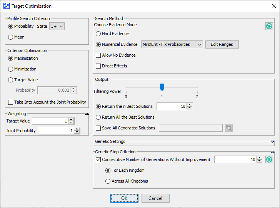Increase Joint Probability weight spinner
280x208 pixels.
(x=77, y=129)
